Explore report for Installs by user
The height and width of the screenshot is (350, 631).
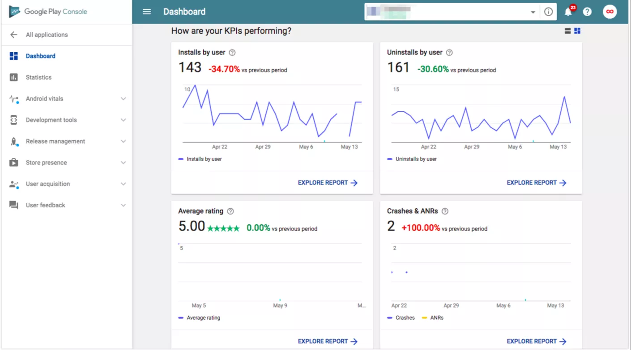pyautogui.click(x=328, y=183)
